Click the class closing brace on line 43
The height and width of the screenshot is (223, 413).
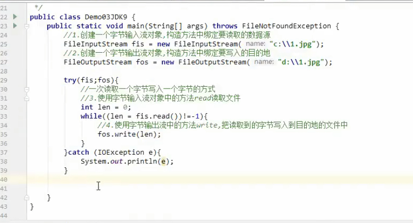[32, 207]
